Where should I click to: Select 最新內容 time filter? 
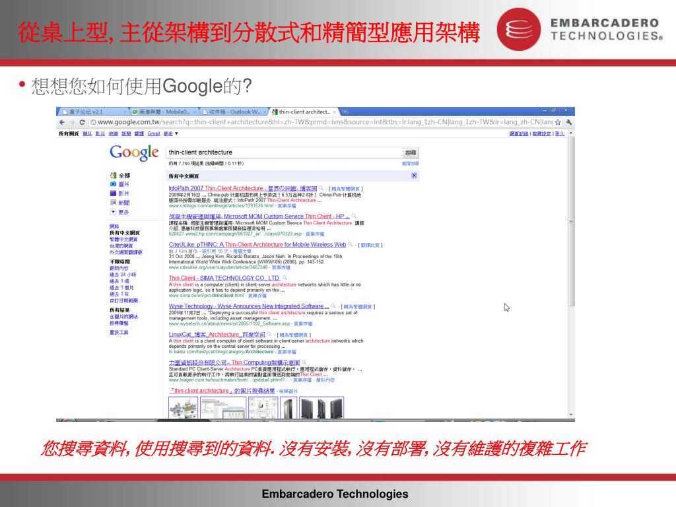[x=119, y=268]
